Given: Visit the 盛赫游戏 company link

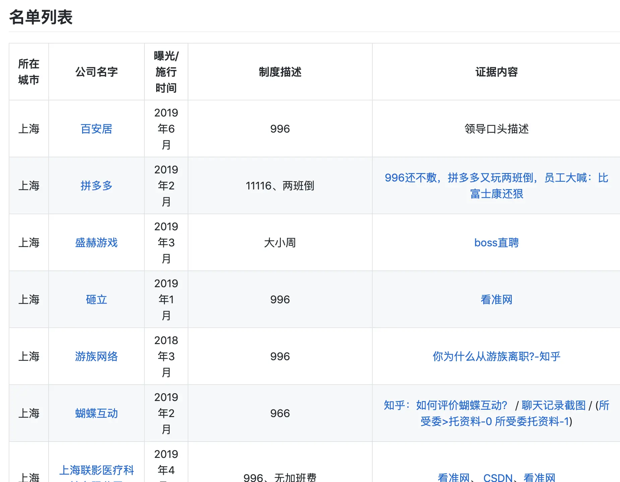Looking at the screenshot, I should click(x=96, y=243).
